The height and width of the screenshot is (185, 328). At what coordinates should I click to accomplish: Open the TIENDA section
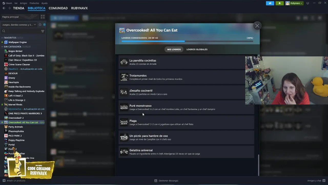(19, 8)
